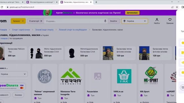The width and height of the screenshot is (184, 103).
Task: Close the Мотоекіпірування tab
Action: 57,2
